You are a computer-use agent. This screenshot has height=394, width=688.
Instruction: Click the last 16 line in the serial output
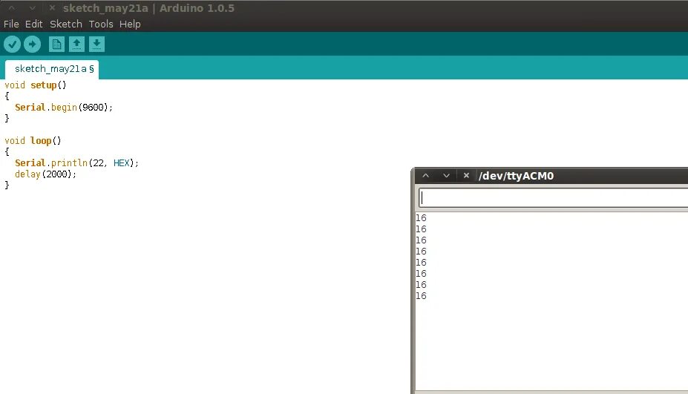pos(422,296)
